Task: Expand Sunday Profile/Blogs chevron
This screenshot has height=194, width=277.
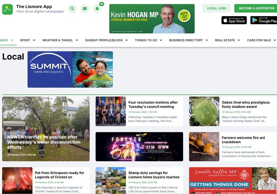Action: 127,40
